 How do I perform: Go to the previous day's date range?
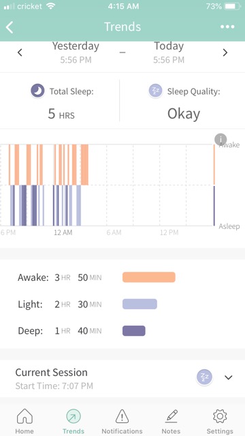coord(20,52)
